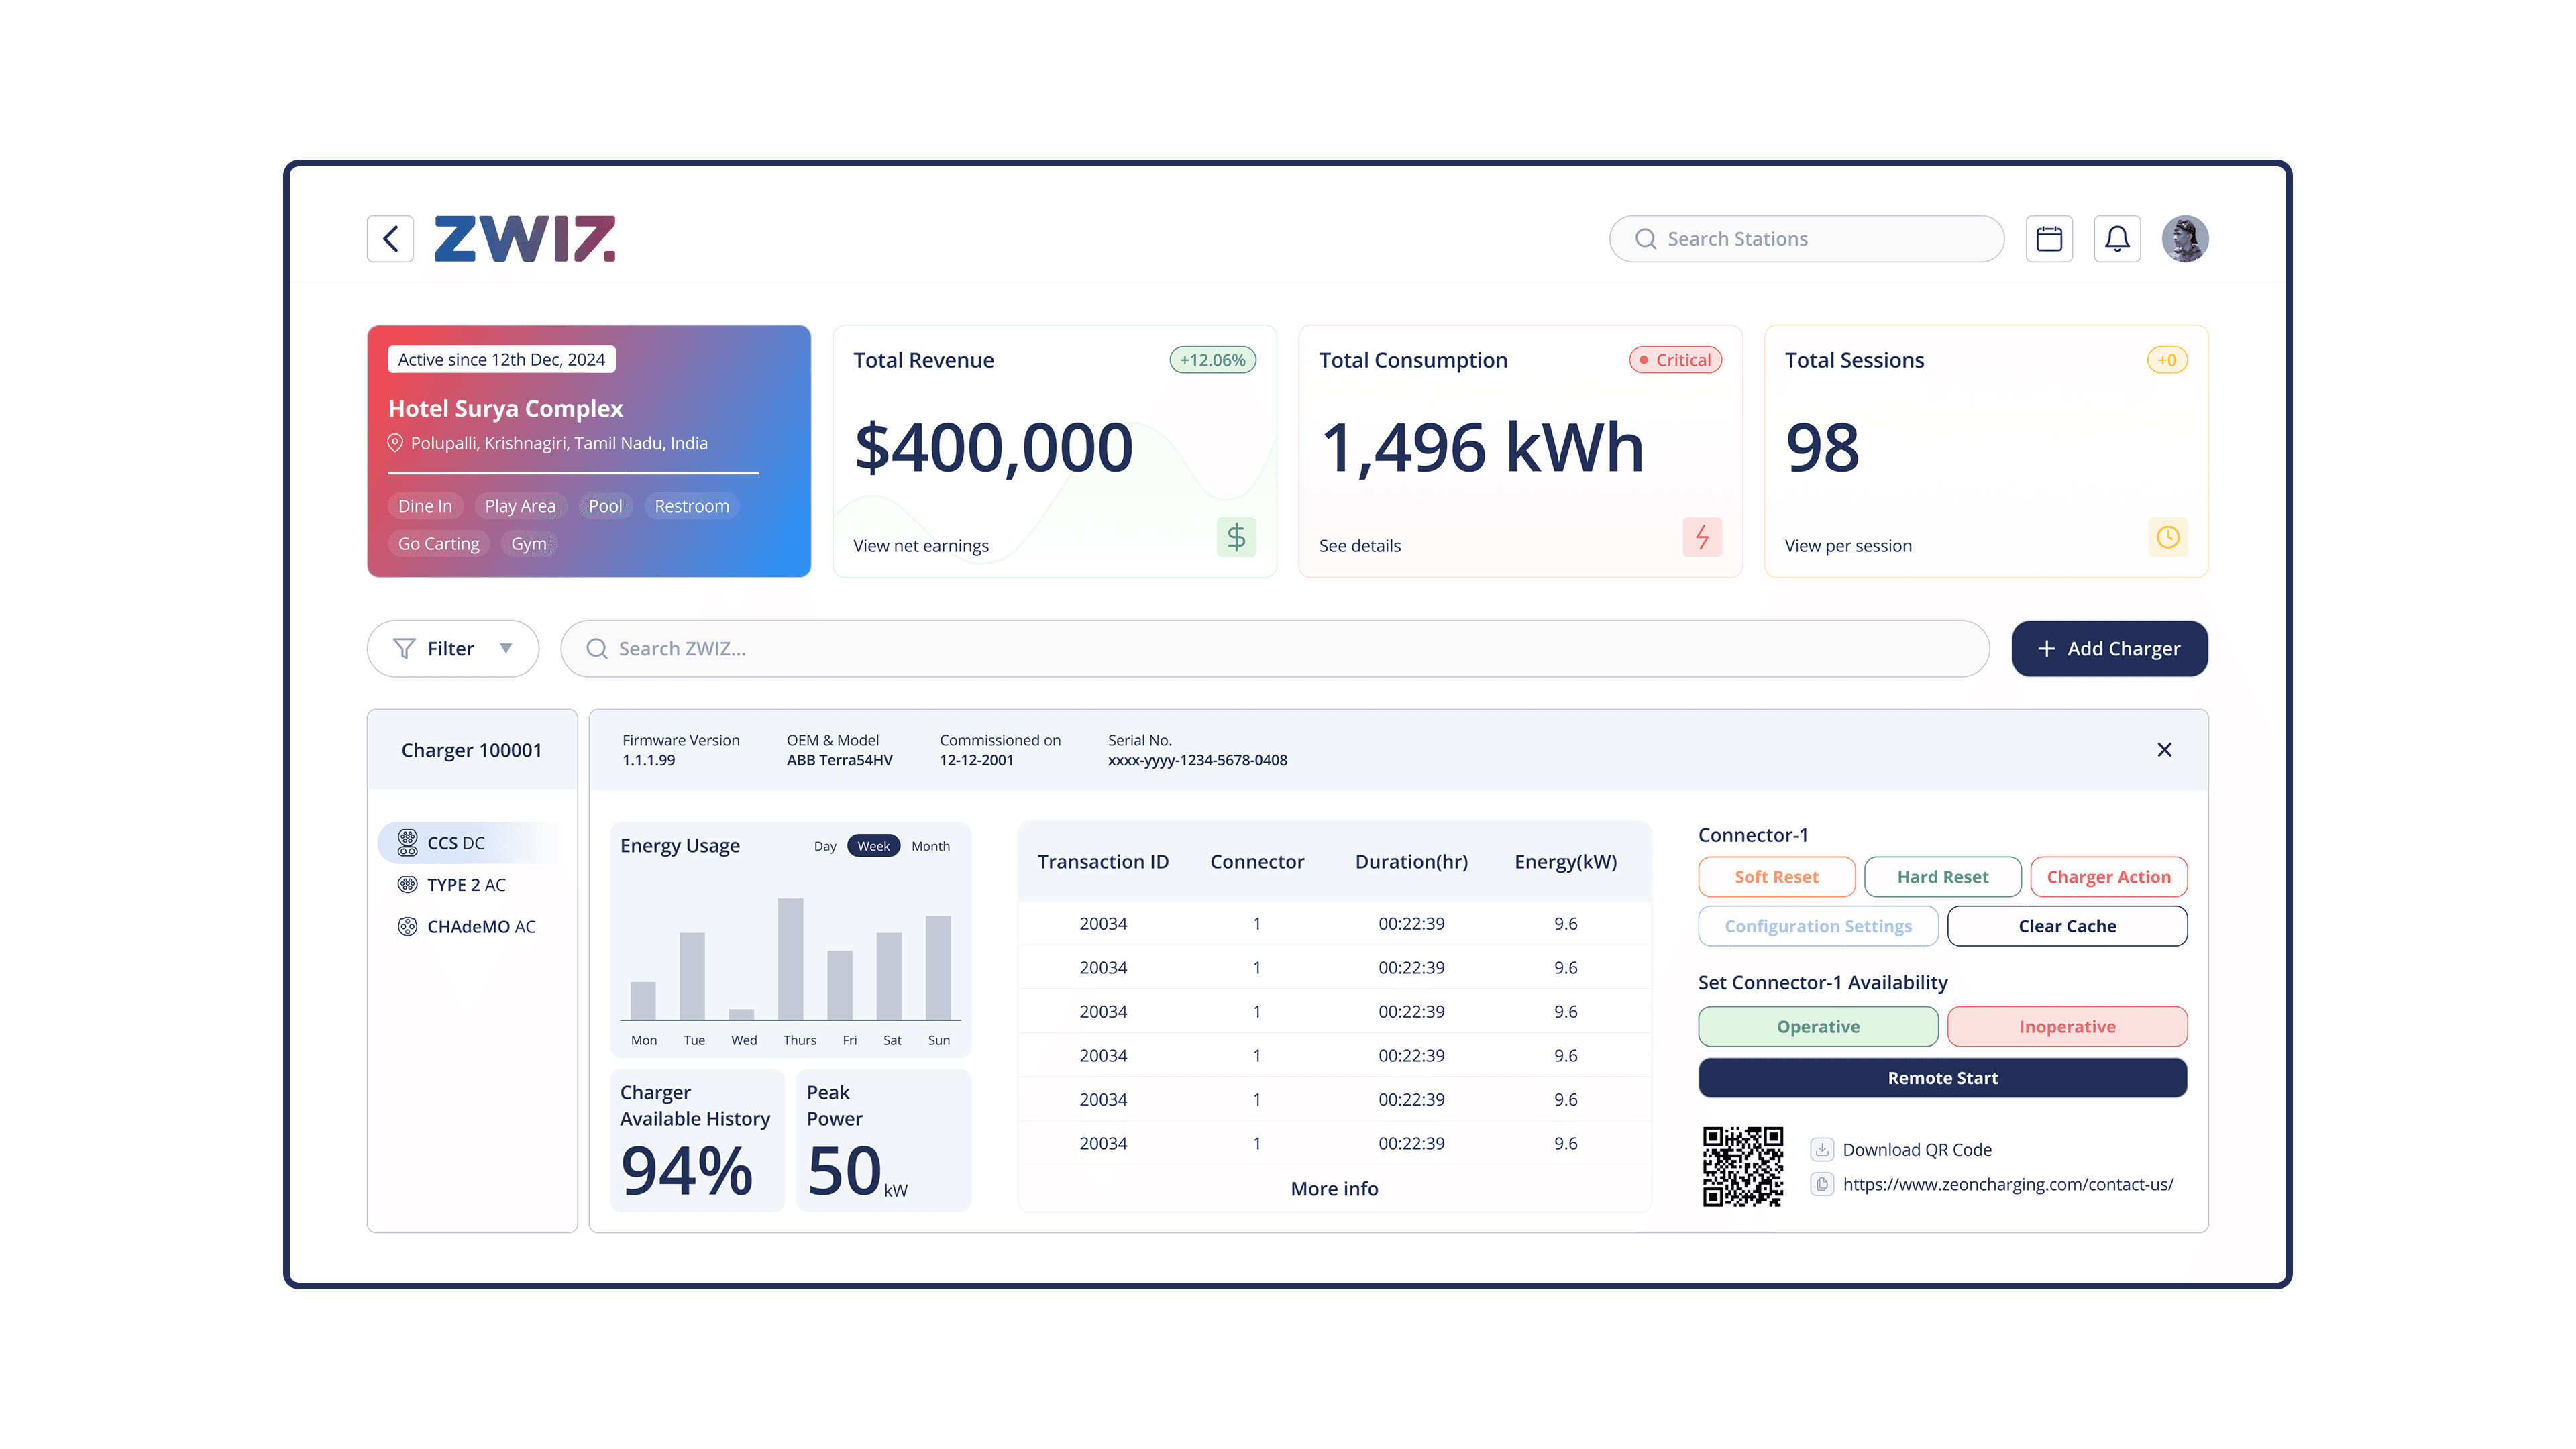This screenshot has width=2576, height=1449.
Task: Switch energy usage to Day view
Action: 825,846
